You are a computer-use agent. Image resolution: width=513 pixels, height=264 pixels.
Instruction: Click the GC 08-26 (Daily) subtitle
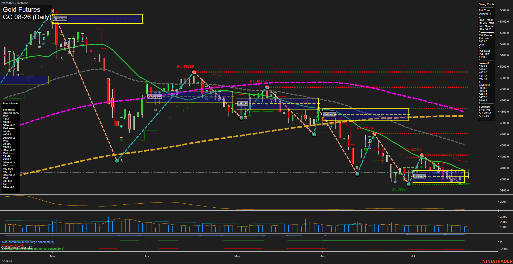(27, 17)
